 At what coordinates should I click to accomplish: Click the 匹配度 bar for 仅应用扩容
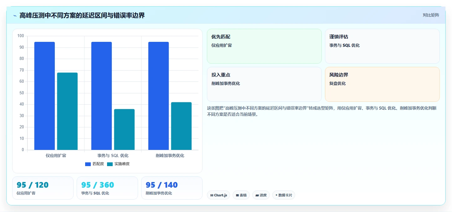(x=44, y=96)
